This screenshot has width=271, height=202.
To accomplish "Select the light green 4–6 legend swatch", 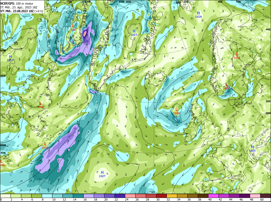I will pos(26,196).
